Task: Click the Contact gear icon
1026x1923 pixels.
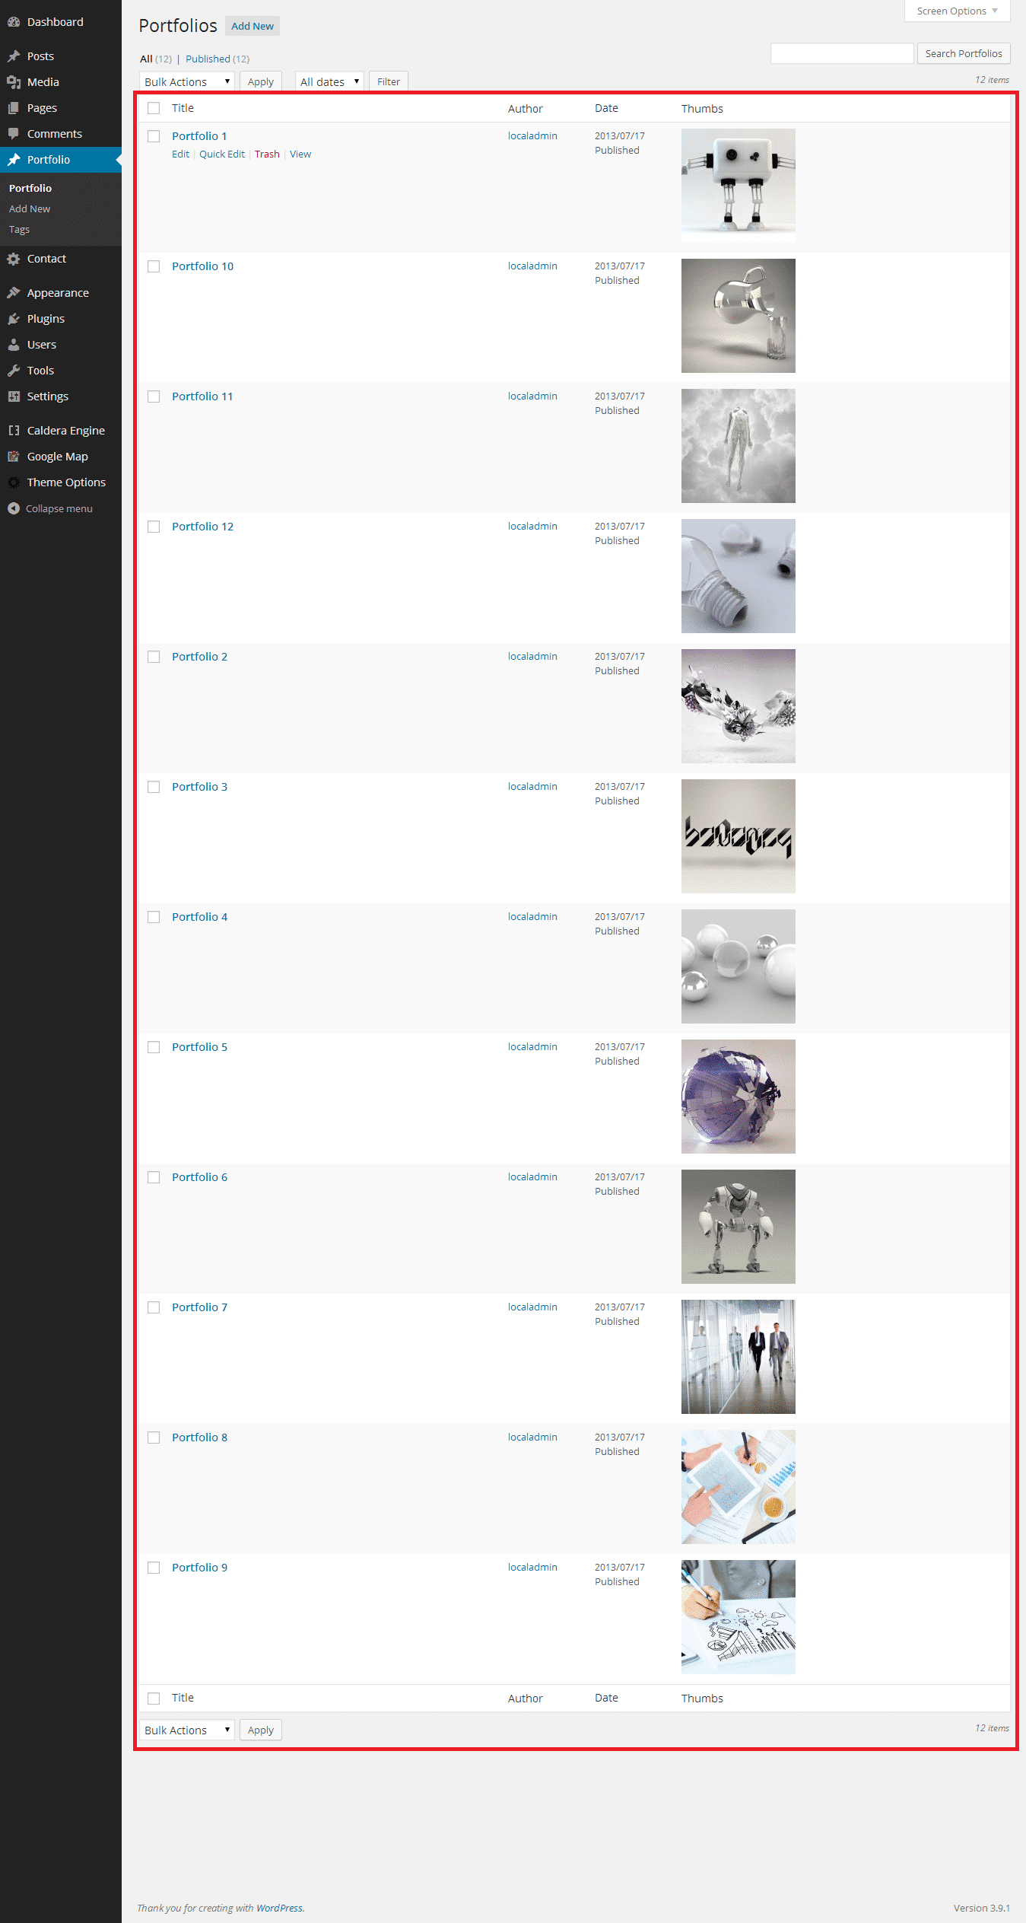Action: (x=14, y=259)
